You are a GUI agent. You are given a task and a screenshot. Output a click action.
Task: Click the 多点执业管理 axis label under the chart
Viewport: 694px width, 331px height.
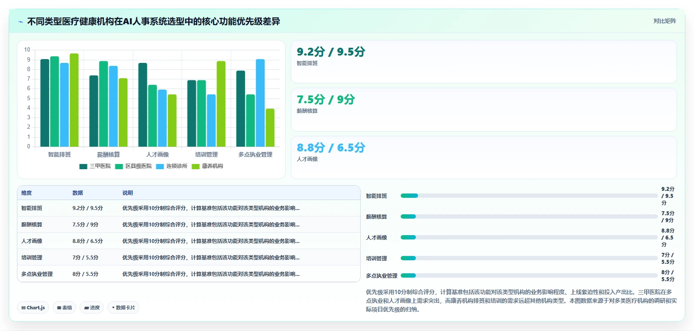(255, 154)
